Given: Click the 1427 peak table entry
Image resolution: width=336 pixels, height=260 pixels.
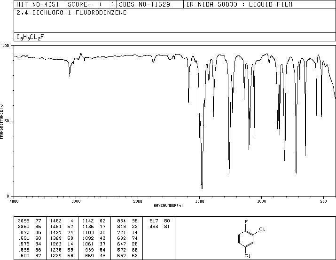Looking at the screenshot, I should point(62,232).
